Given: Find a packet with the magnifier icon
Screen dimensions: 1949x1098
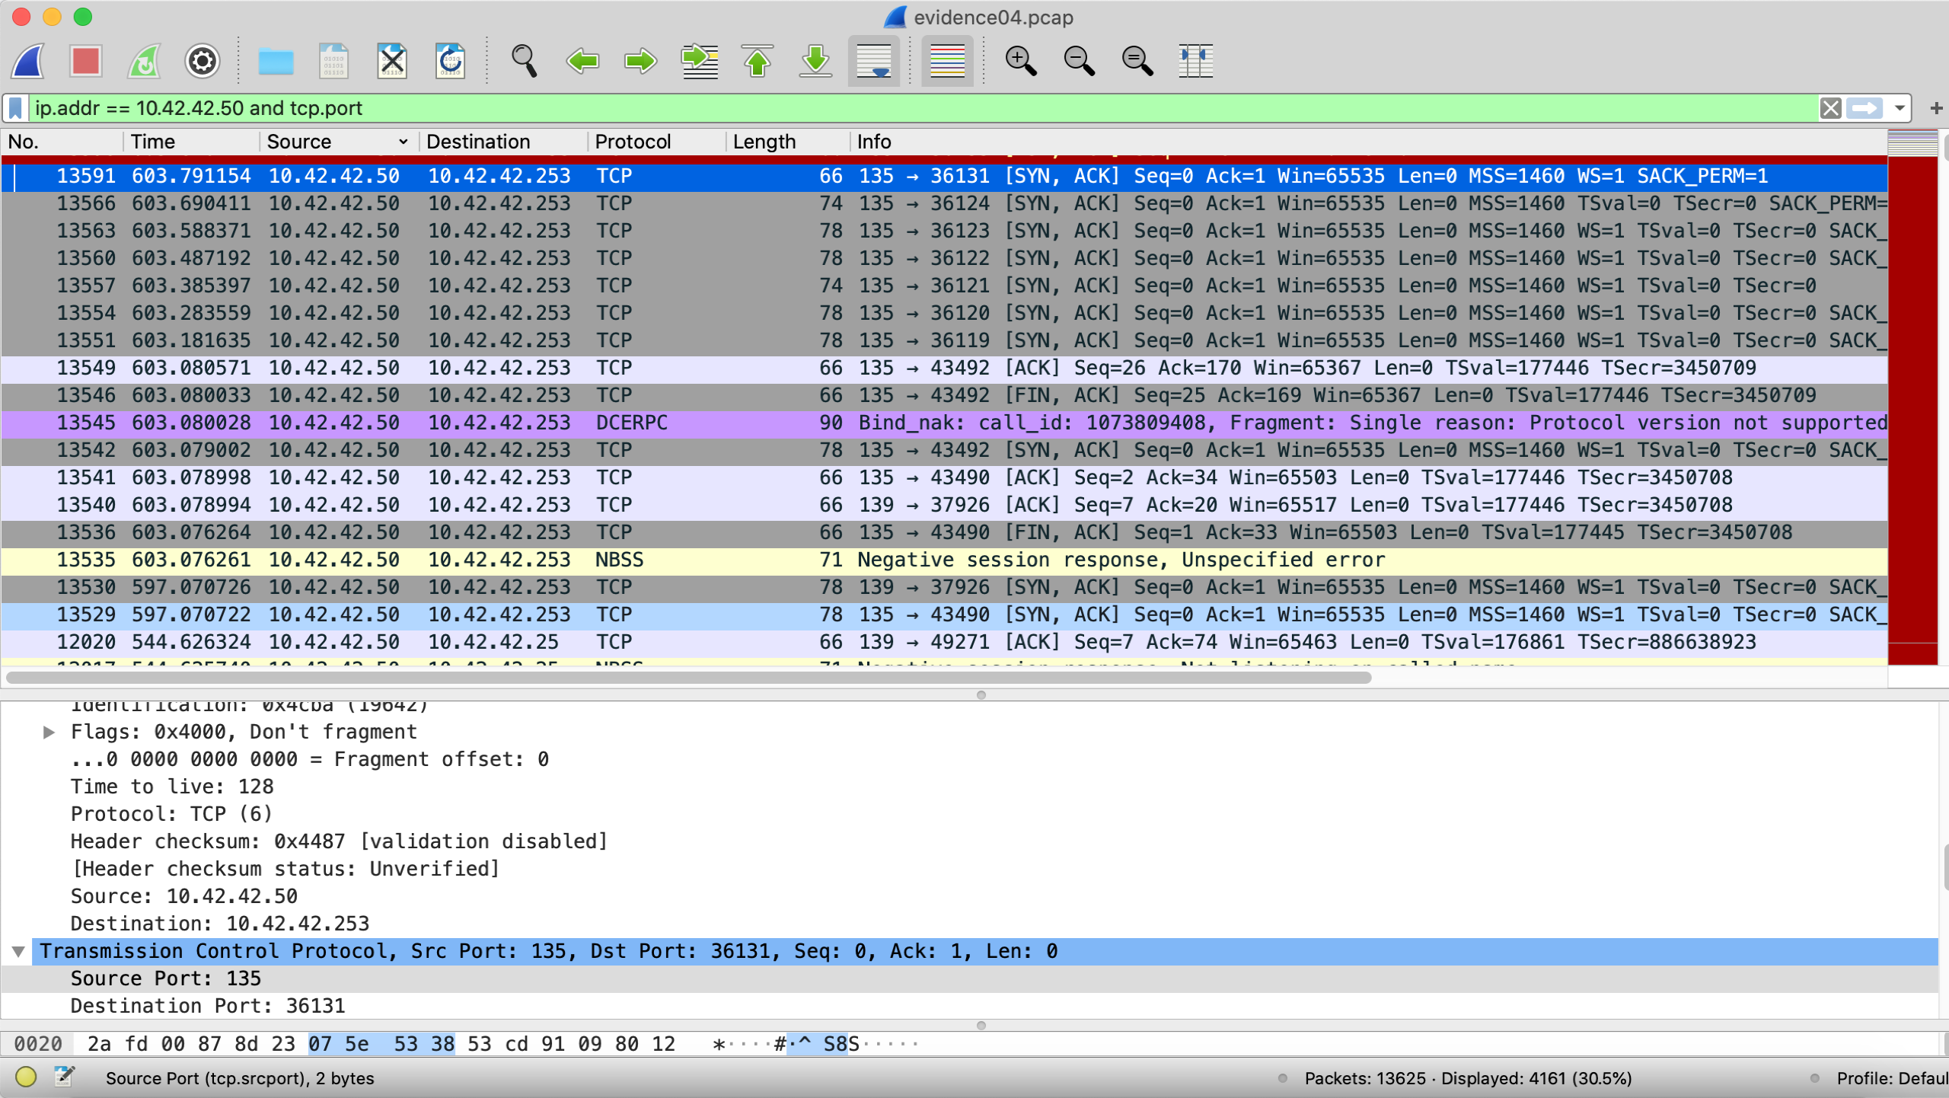Looking at the screenshot, I should tap(524, 61).
